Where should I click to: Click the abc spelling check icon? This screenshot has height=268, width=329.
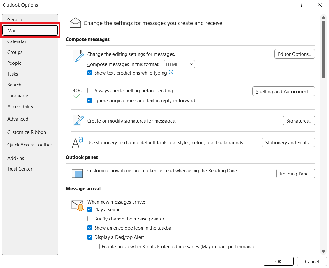click(77, 93)
